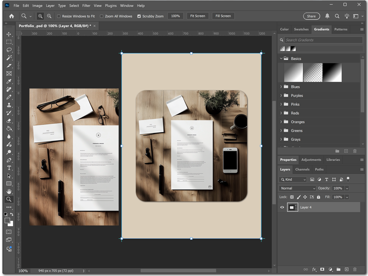Click the Fit Screen button
Image resolution: width=368 pixels, height=276 pixels.
[x=197, y=16]
